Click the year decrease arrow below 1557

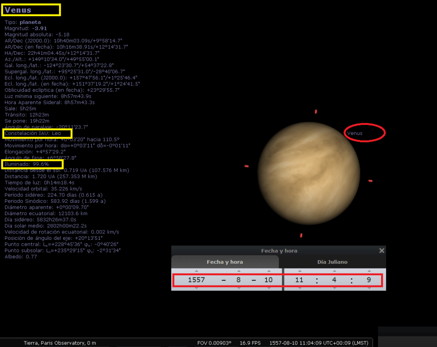click(197, 289)
